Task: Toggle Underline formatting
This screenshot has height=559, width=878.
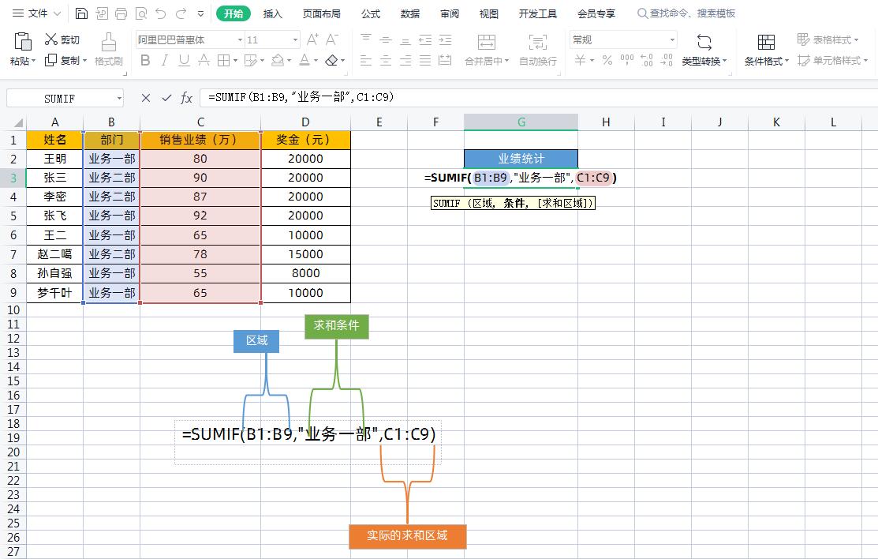Action: point(184,60)
